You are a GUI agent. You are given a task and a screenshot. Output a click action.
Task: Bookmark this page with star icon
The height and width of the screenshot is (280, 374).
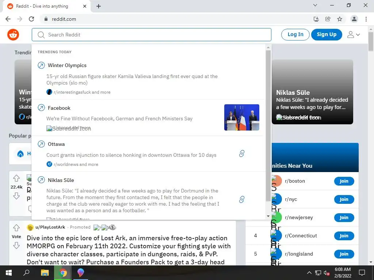point(340,19)
